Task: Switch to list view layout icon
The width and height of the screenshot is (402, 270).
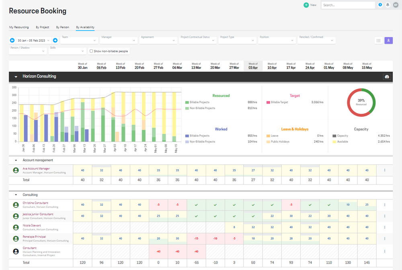Action: click(x=378, y=40)
